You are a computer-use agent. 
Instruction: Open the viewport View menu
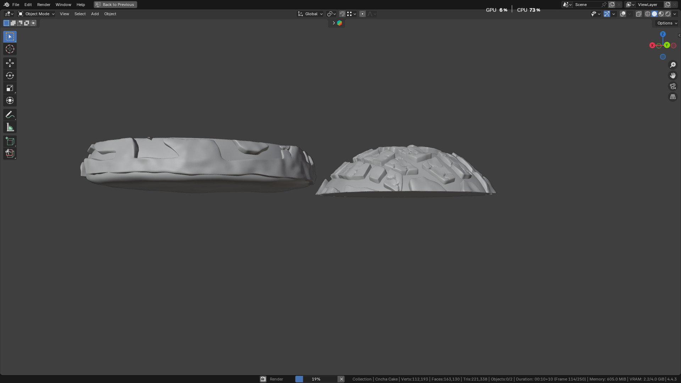point(64,14)
